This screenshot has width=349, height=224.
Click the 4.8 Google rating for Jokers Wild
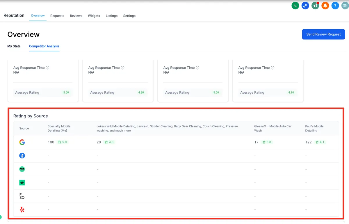[109, 142]
